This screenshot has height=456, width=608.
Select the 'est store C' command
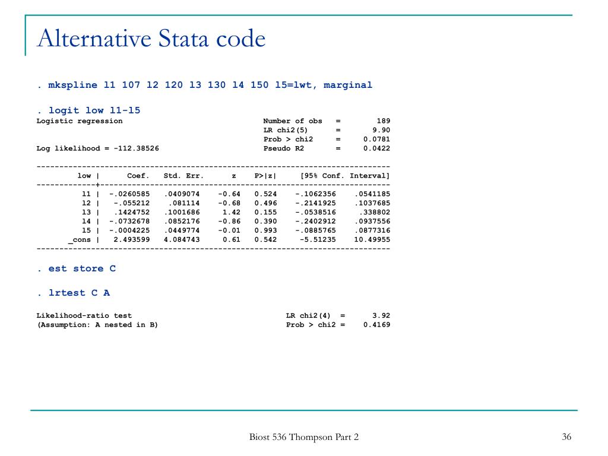[77, 269]
